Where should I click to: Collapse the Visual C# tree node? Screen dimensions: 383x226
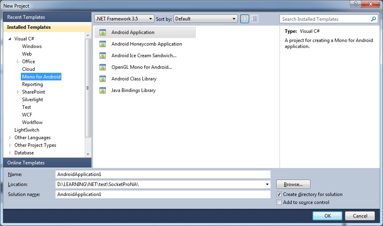click(10, 39)
